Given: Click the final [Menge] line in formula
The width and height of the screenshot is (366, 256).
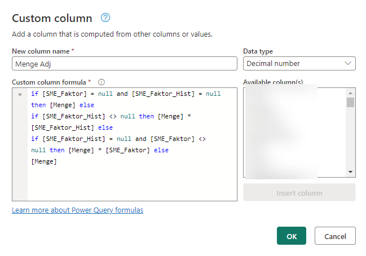Looking at the screenshot, I should (x=44, y=161).
